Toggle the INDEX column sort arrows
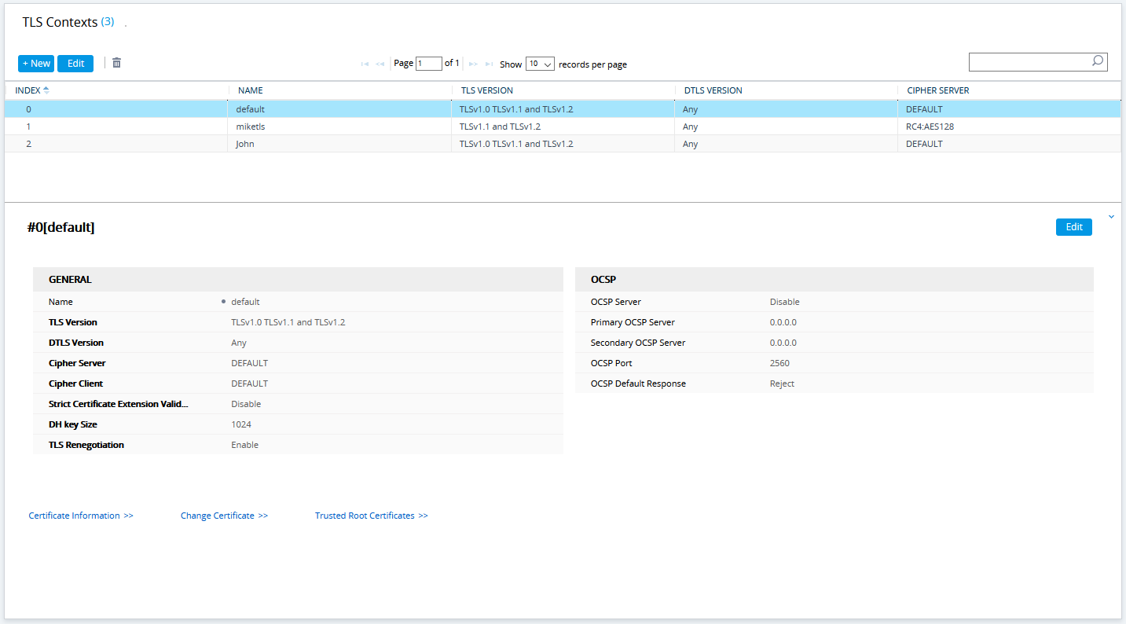1126x624 pixels. 46,90
